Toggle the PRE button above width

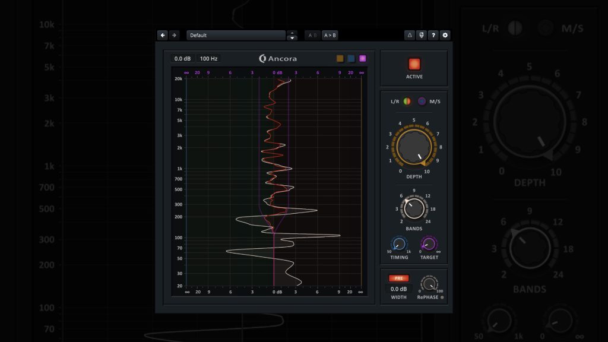(398, 278)
